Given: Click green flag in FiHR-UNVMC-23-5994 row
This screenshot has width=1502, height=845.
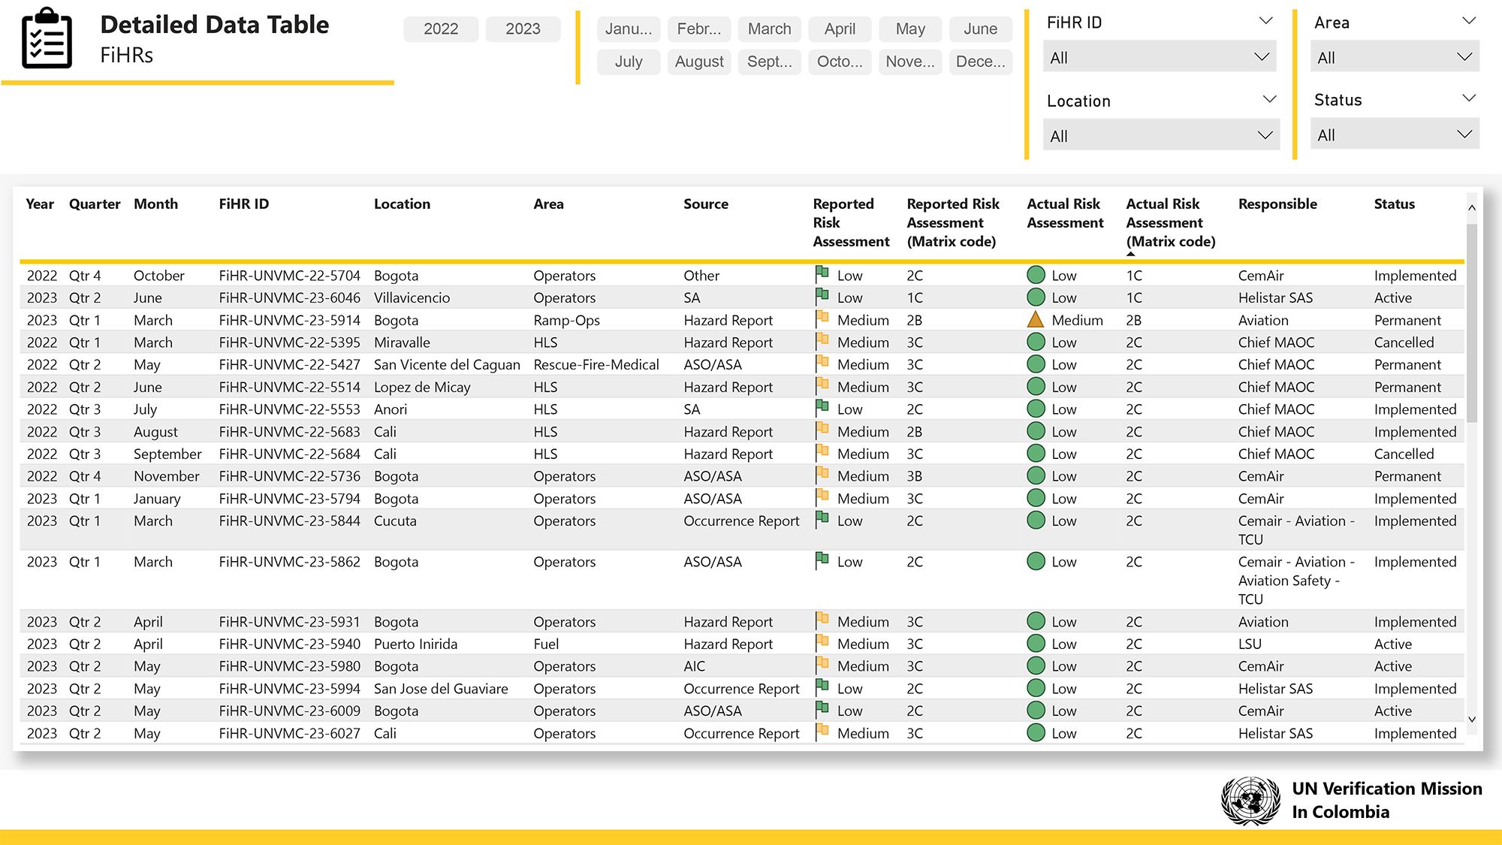Looking at the screenshot, I should (822, 688).
